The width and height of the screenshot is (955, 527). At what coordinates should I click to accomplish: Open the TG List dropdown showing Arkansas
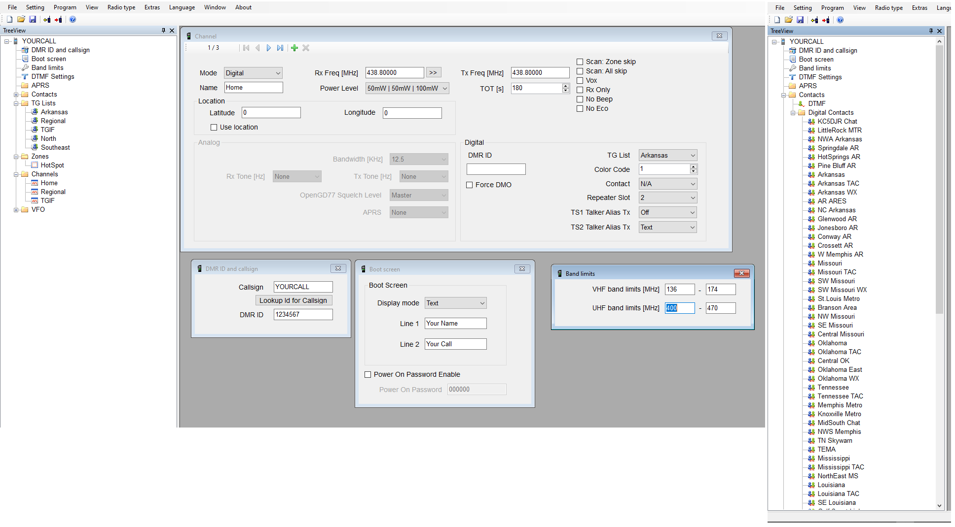[x=667, y=155]
